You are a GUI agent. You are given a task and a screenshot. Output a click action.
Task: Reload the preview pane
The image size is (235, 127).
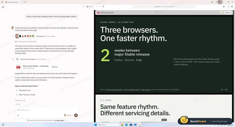(103, 6)
